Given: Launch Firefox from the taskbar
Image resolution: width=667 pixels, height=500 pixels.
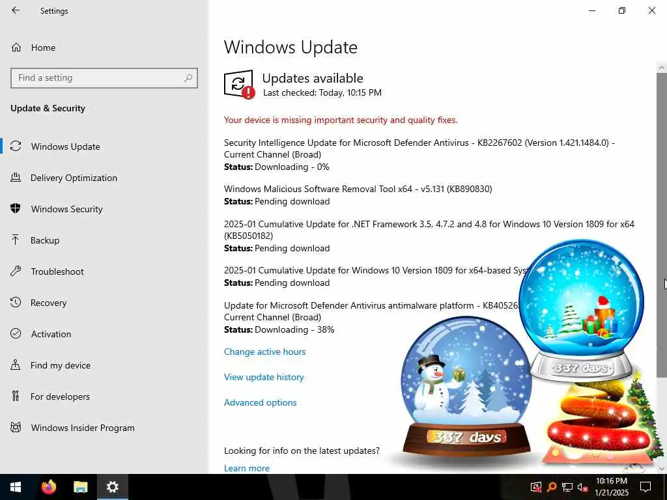Looking at the screenshot, I should click(48, 487).
